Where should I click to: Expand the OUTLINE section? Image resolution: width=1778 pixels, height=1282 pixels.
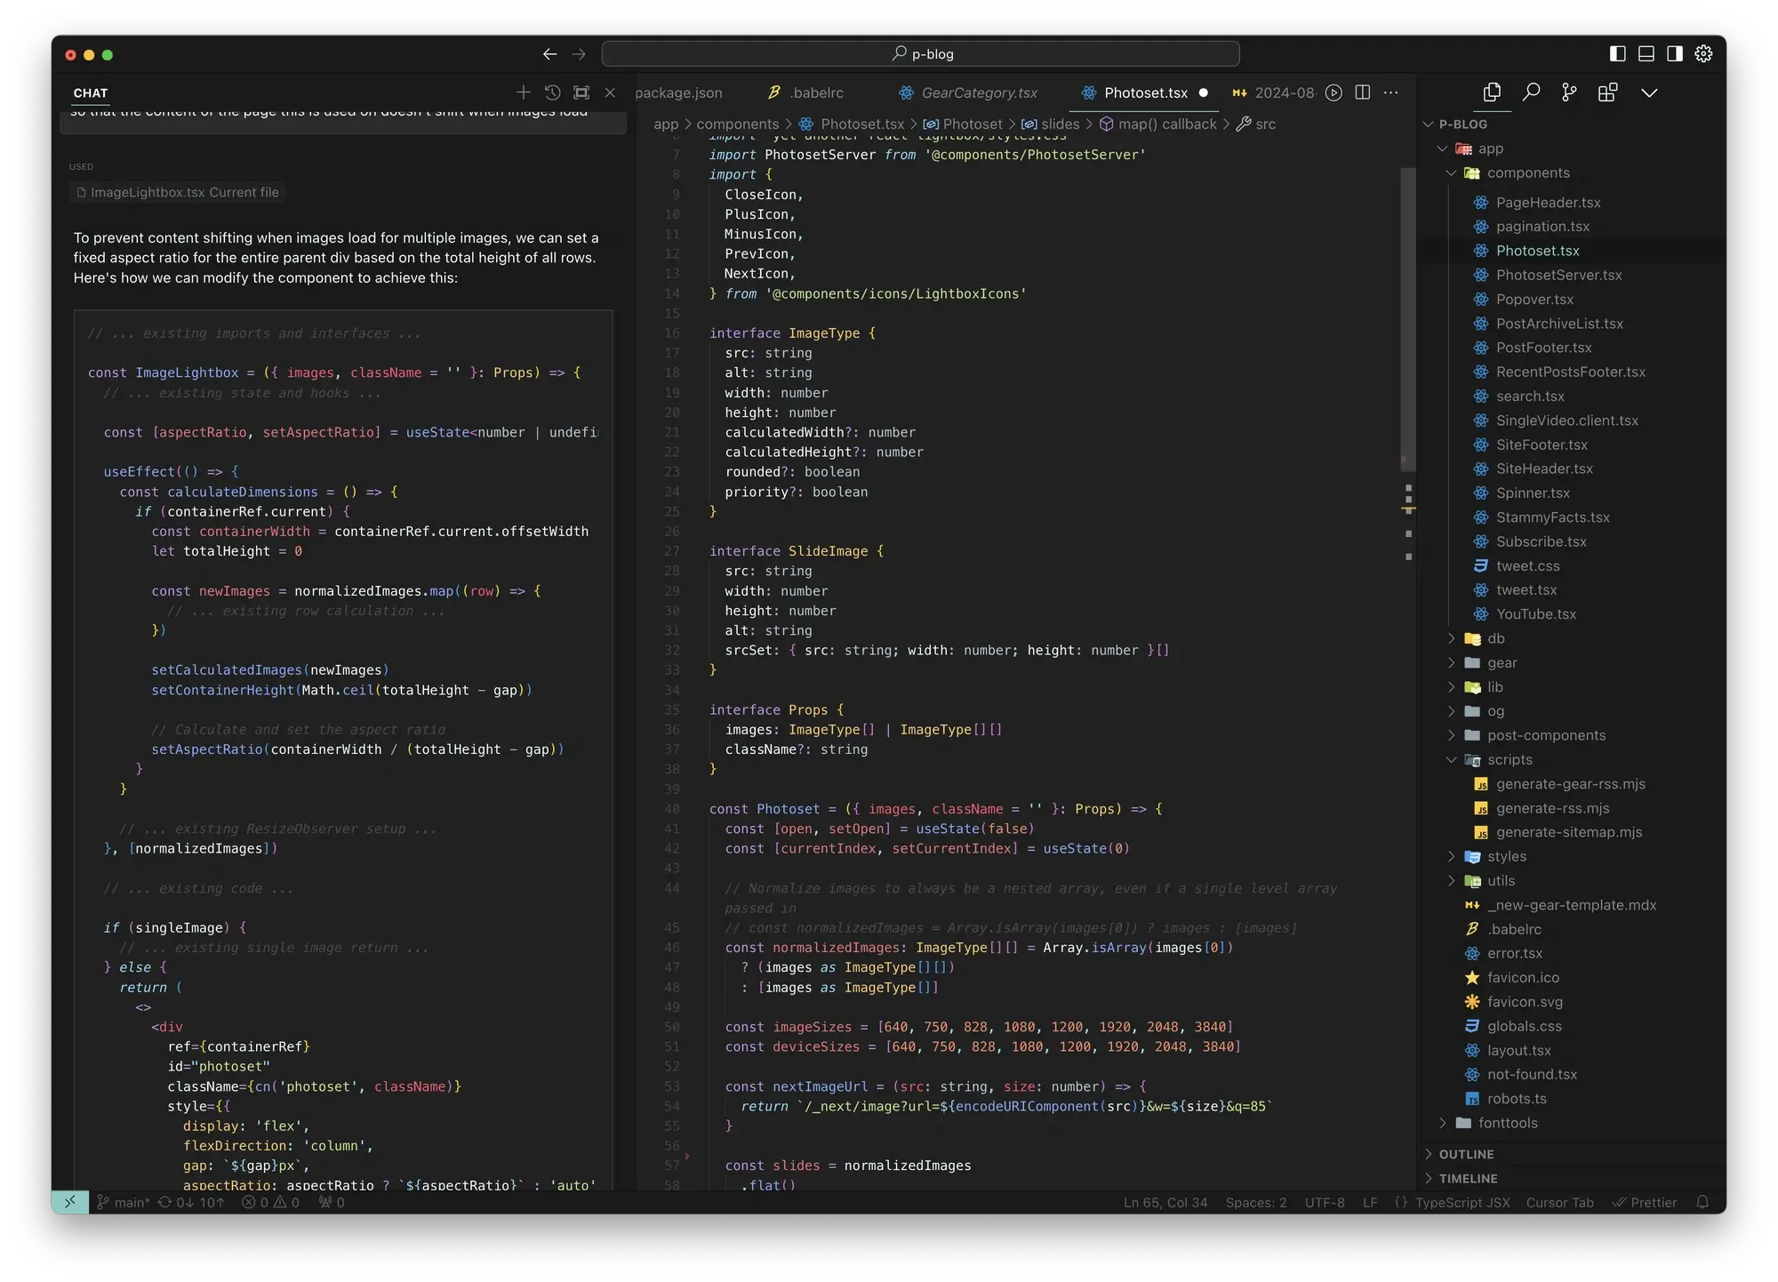point(1466,1154)
